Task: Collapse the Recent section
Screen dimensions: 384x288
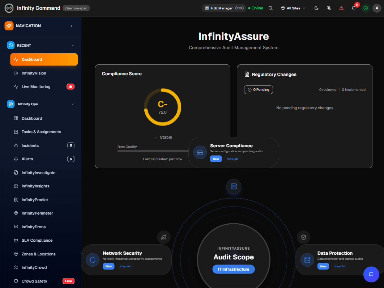Action: click(x=73, y=45)
